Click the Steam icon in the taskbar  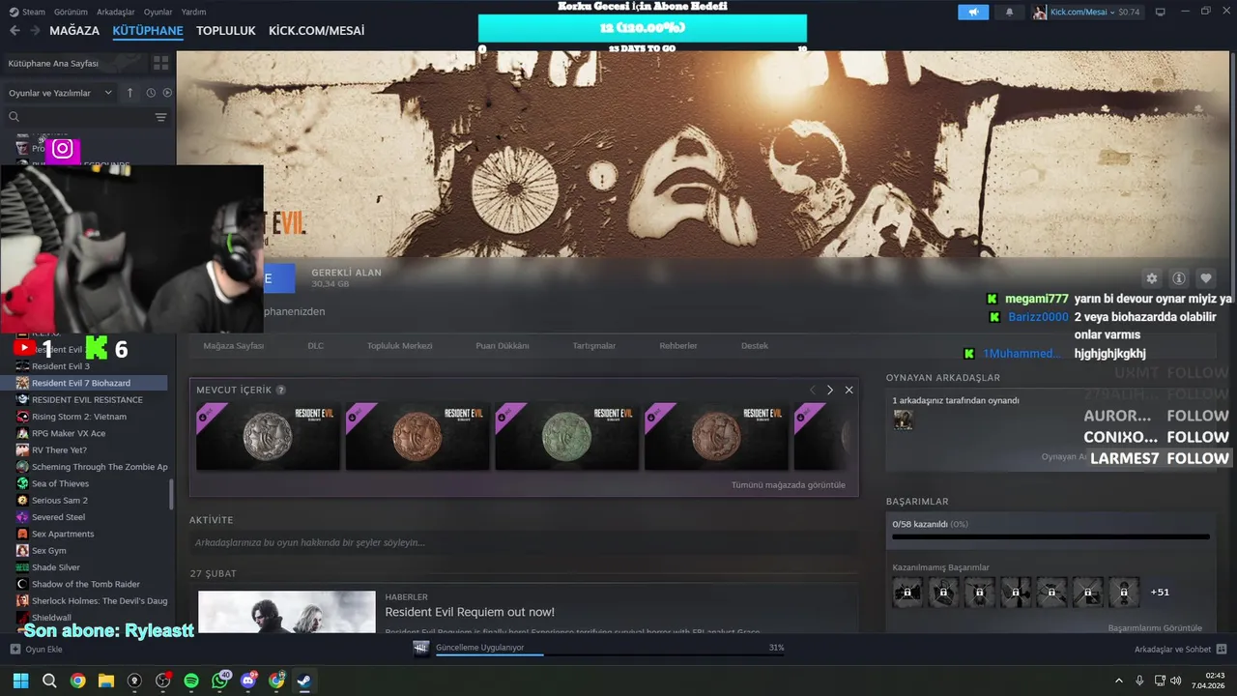pos(304,681)
